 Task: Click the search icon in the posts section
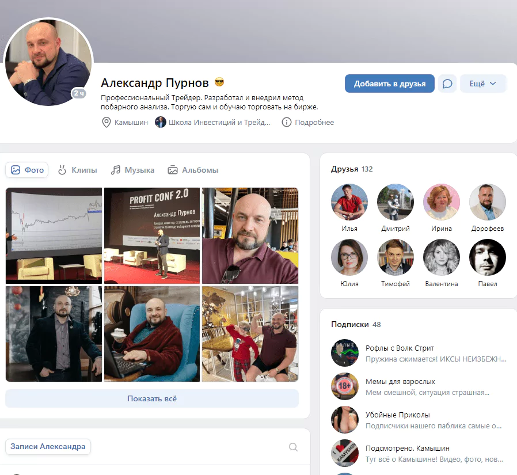293,447
